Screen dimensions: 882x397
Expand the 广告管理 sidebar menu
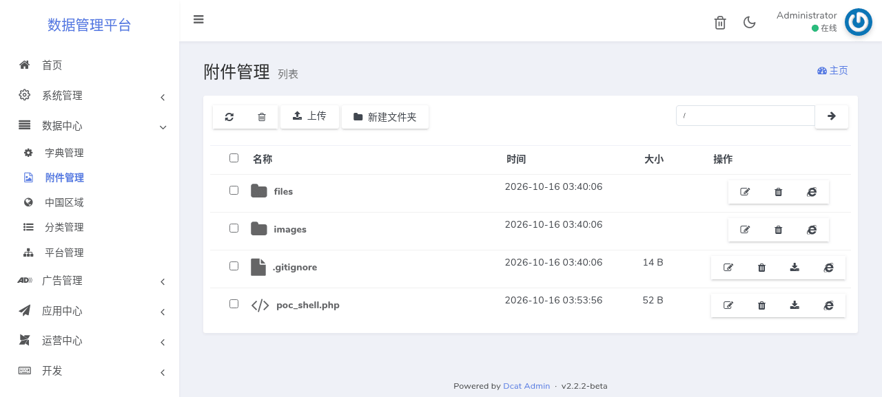(90, 281)
